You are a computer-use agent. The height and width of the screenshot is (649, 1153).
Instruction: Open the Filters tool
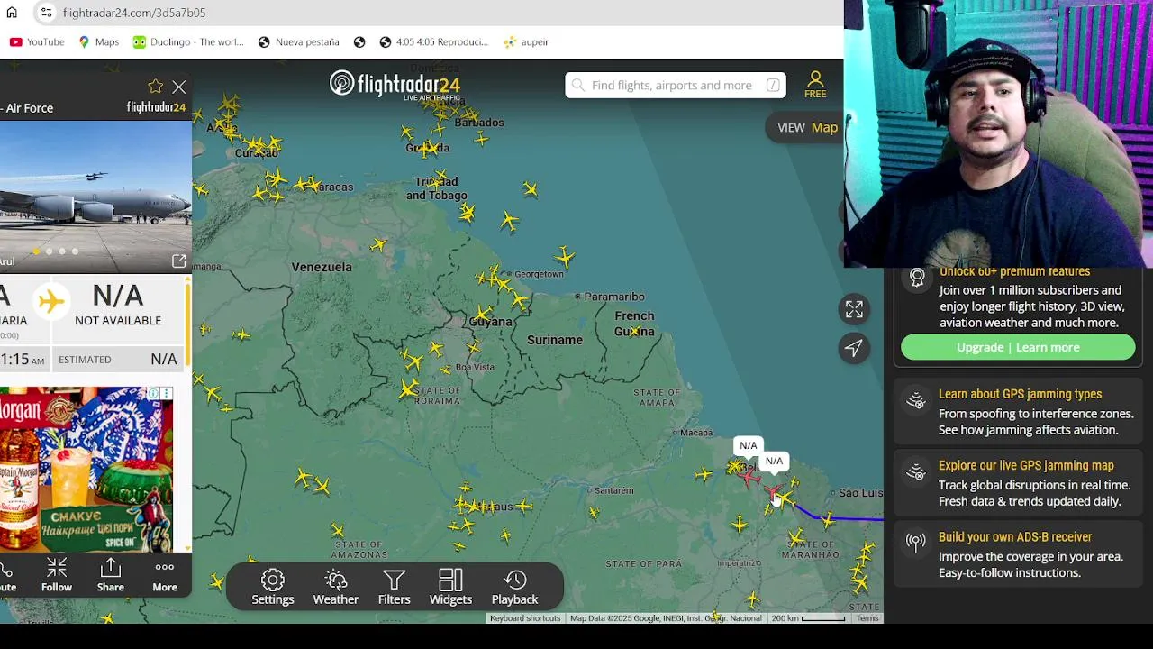point(394,587)
